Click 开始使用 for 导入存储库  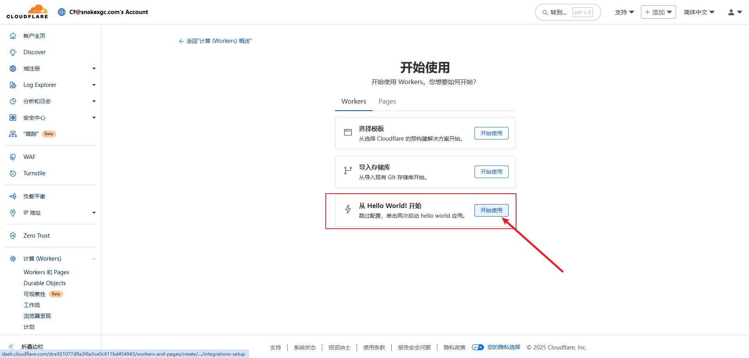(x=492, y=172)
